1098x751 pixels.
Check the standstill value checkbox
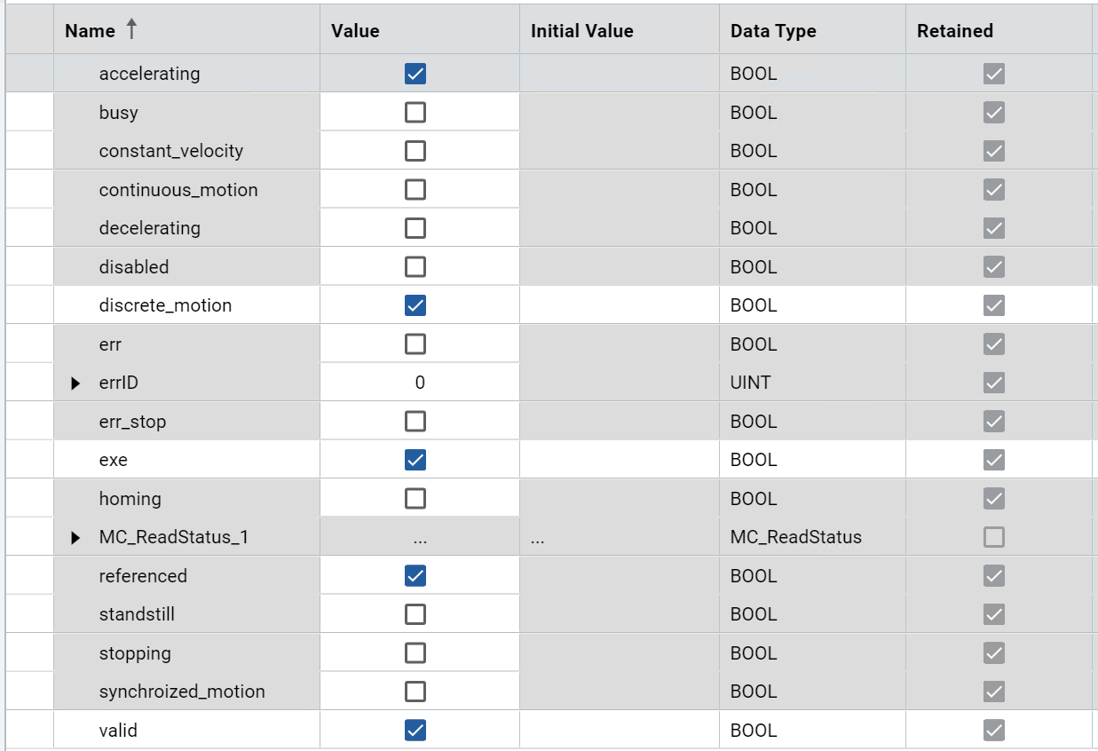point(415,614)
